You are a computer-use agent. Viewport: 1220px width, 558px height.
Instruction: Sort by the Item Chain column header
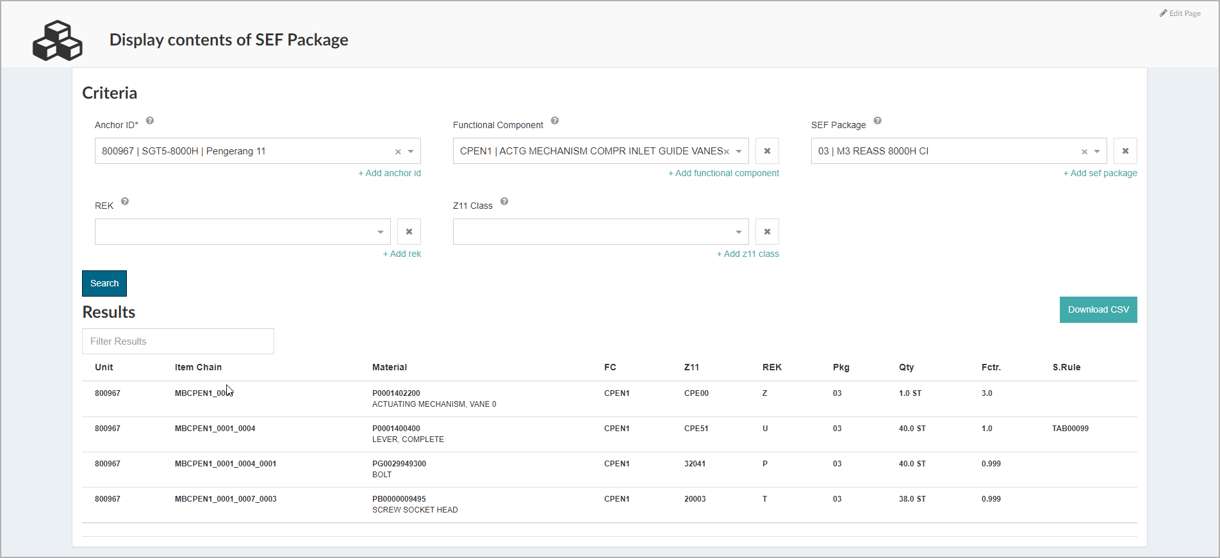(198, 367)
